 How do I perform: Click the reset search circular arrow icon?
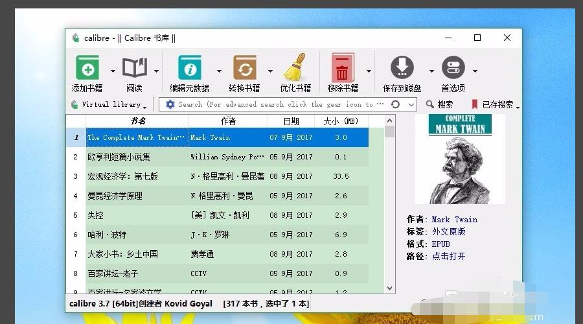(x=395, y=104)
